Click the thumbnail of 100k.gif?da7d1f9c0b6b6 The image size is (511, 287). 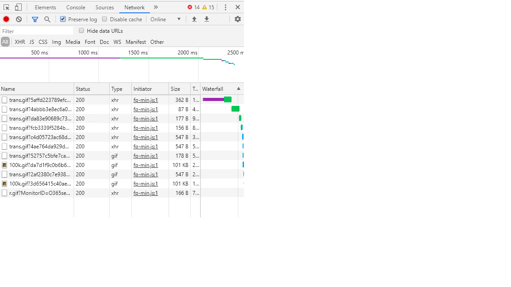(4, 165)
